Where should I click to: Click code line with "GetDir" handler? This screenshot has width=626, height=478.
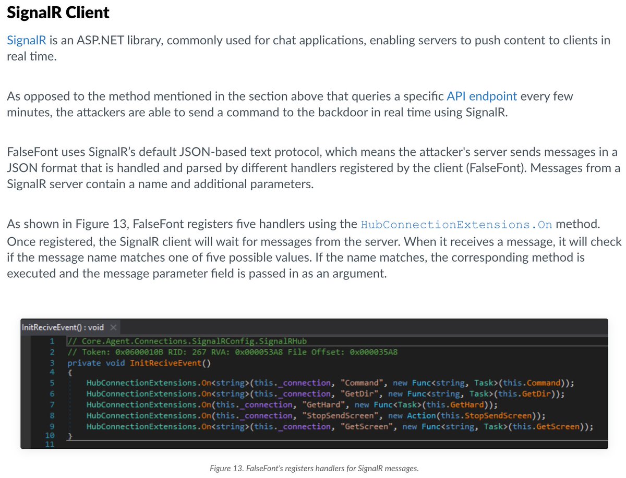pos(326,394)
